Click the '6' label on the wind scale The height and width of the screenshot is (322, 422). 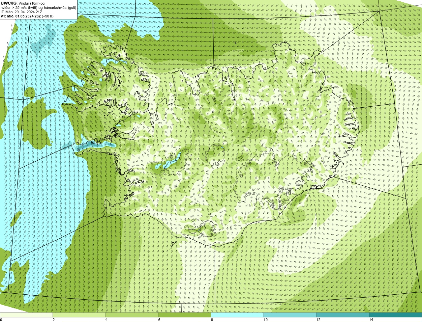click(x=159, y=320)
